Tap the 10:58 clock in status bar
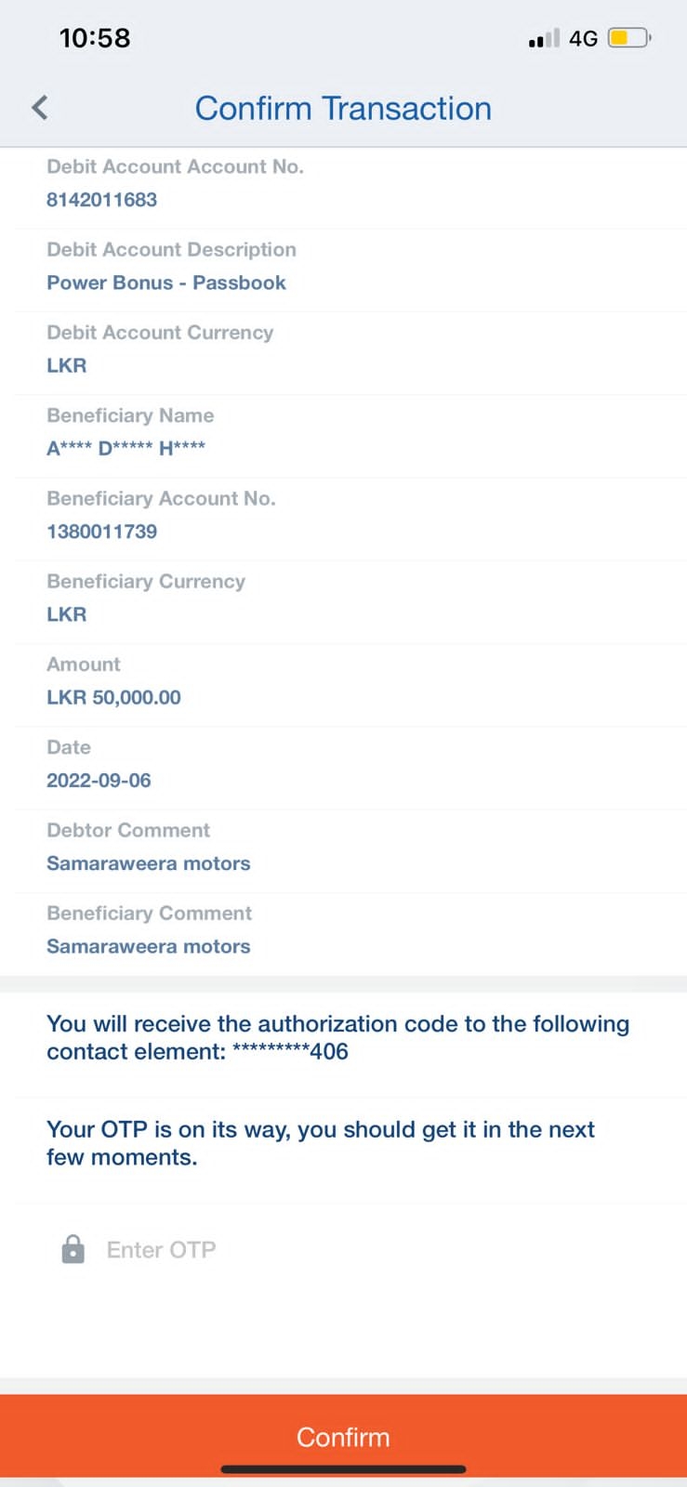The image size is (687, 1487). pyautogui.click(x=95, y=38)
